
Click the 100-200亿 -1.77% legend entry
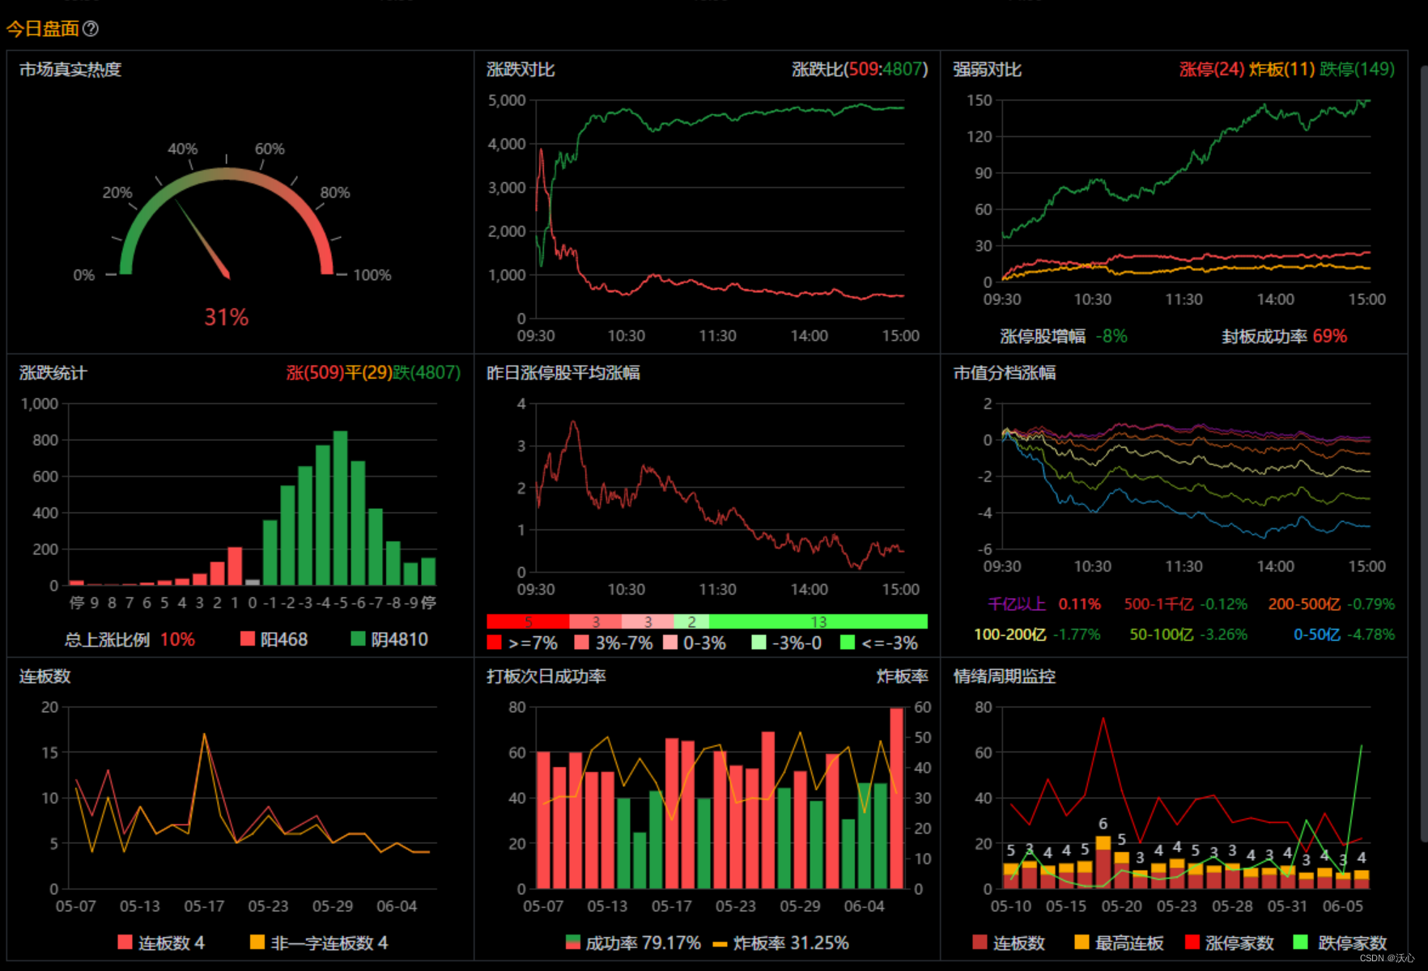point(1037,634)
